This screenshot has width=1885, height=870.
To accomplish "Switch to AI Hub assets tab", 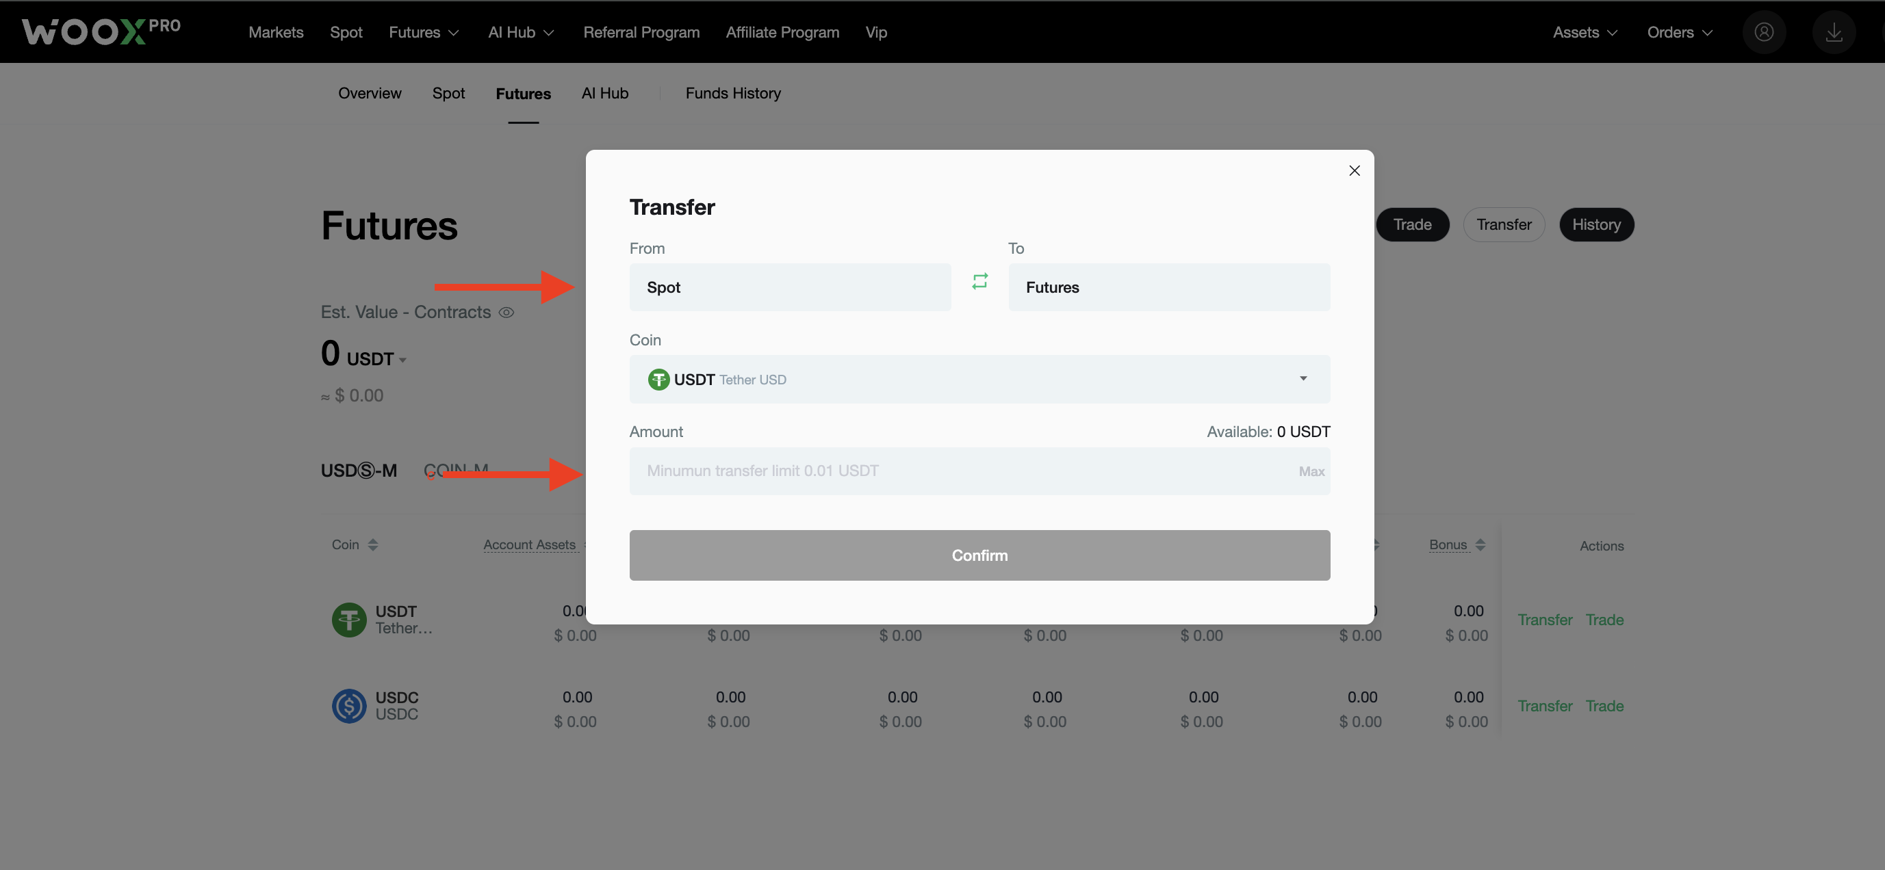I will click(604, 93).
